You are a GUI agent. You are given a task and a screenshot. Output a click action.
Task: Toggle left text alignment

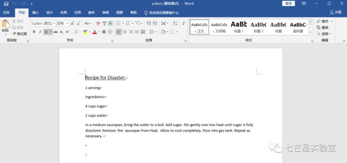click(119, 32)
